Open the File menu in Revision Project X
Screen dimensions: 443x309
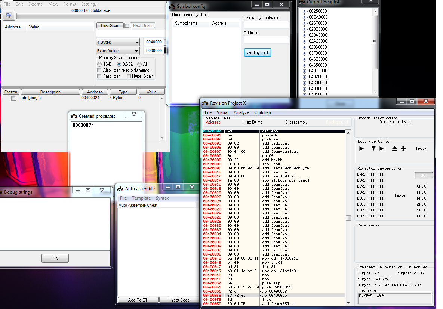pos(208,112)
